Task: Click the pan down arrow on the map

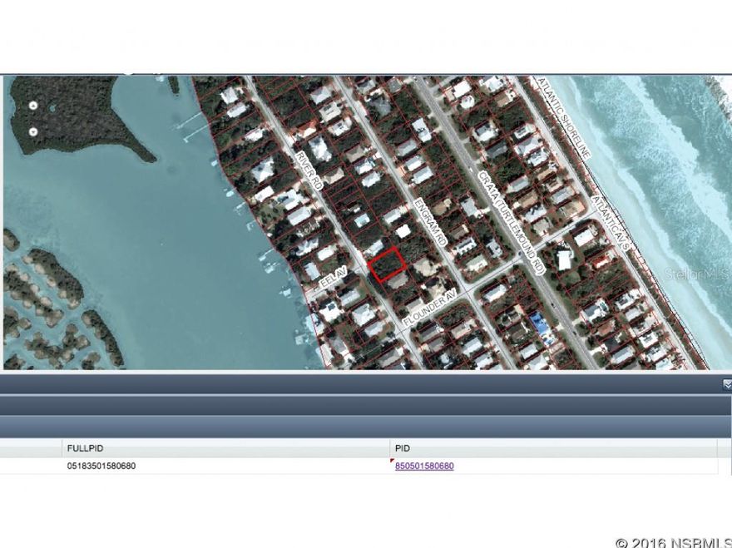Action: pyautogui.click(x=33, y=131)
